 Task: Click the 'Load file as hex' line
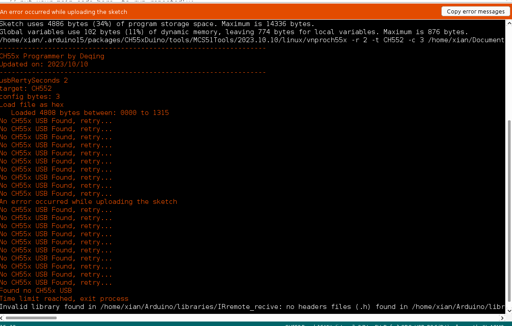pos(31,105)
